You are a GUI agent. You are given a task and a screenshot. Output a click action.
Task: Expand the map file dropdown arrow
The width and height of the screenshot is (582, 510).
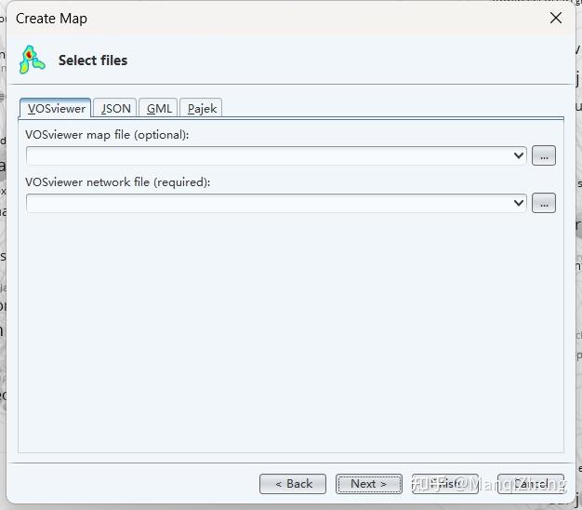point(519,155)
